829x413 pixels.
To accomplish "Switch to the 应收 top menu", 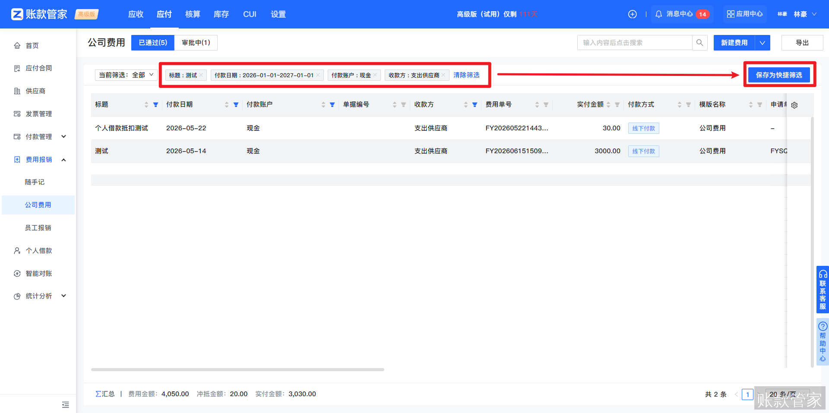I will 136,14.
